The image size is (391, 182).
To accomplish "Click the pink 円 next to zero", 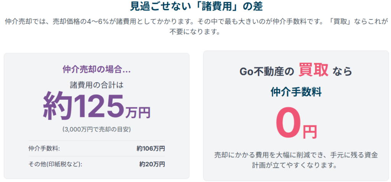I will tap(310, 132).
